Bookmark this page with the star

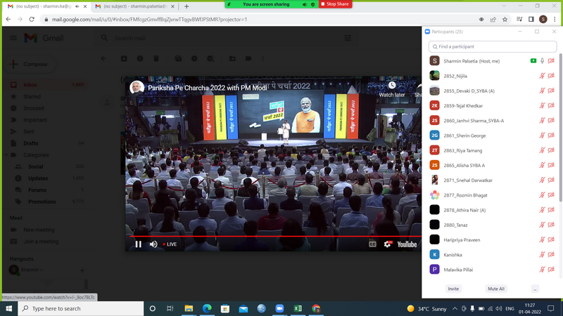tap(505, 20)
